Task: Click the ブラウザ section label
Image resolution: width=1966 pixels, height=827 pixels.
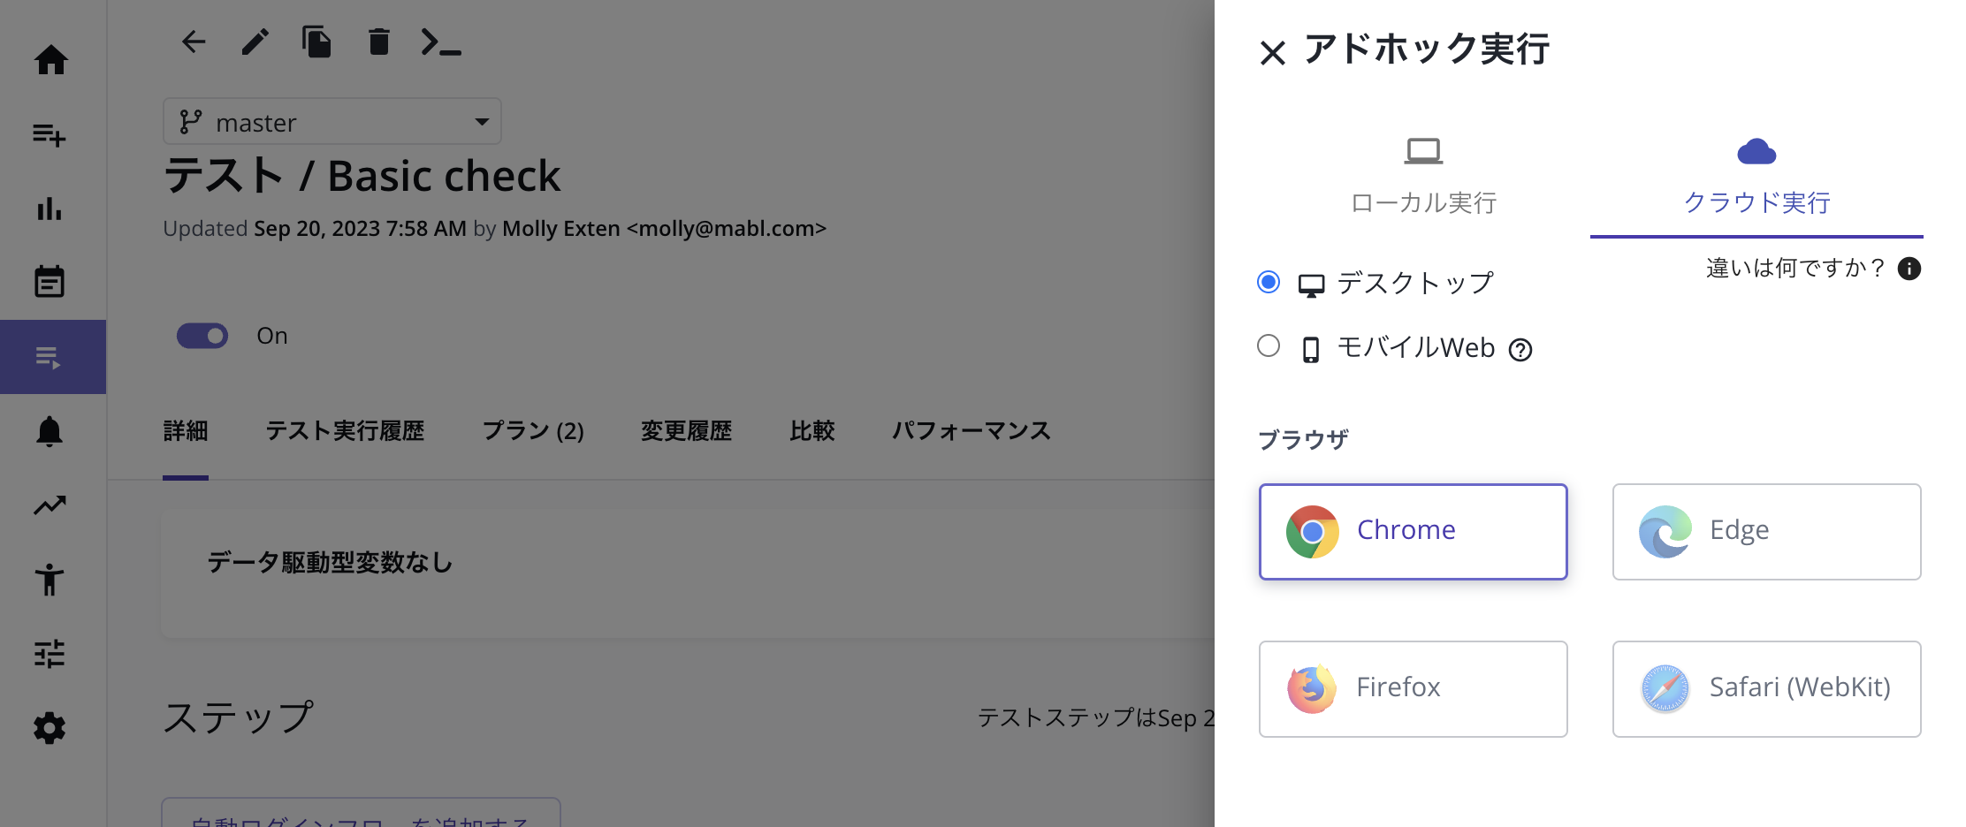Action: click(1303, 439)
